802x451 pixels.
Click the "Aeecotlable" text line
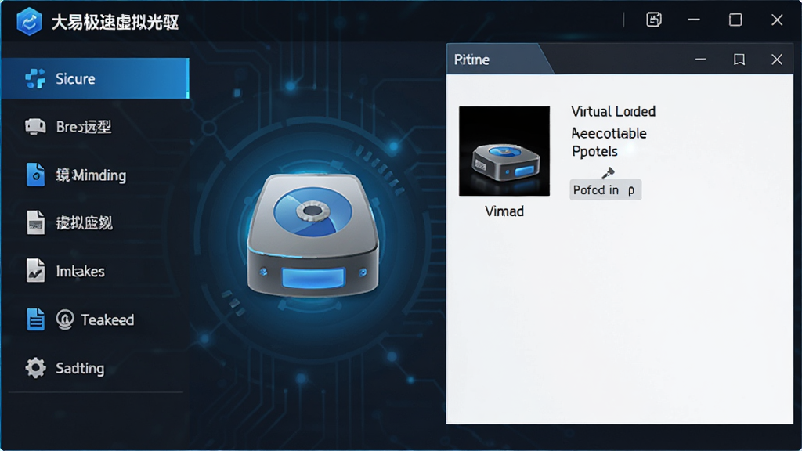coord(609,133)
